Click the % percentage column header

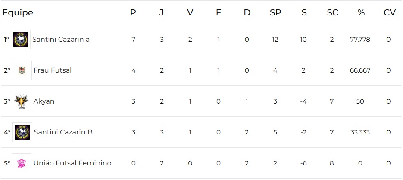click(361, 13)
